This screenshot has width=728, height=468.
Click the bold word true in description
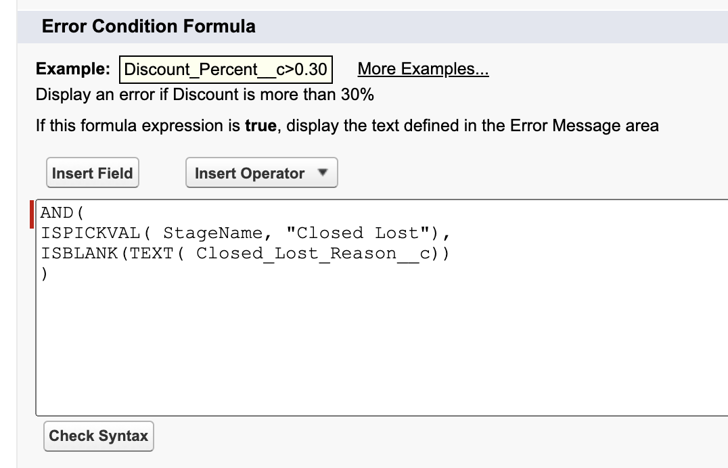point(261,126)
